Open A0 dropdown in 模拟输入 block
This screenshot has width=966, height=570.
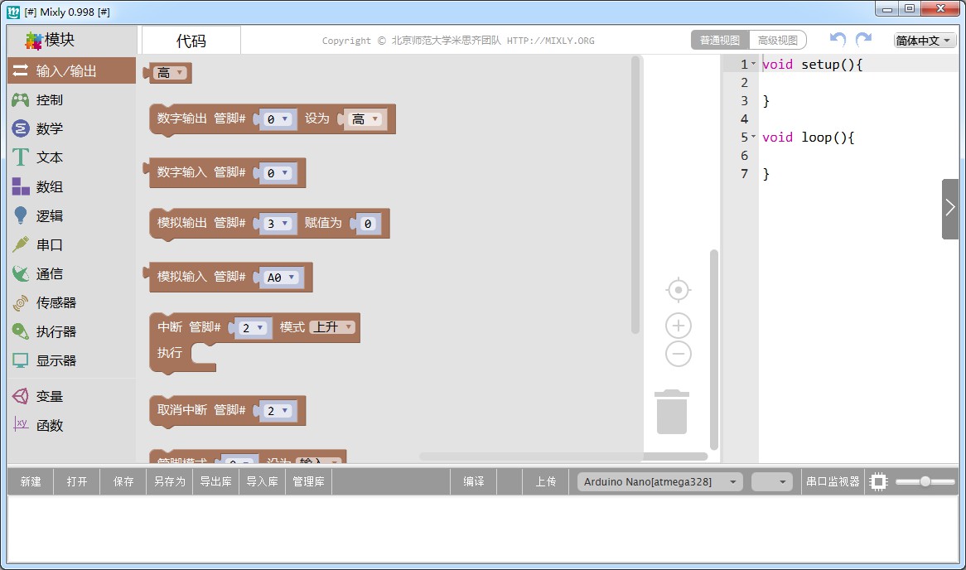tap(281, 278)
